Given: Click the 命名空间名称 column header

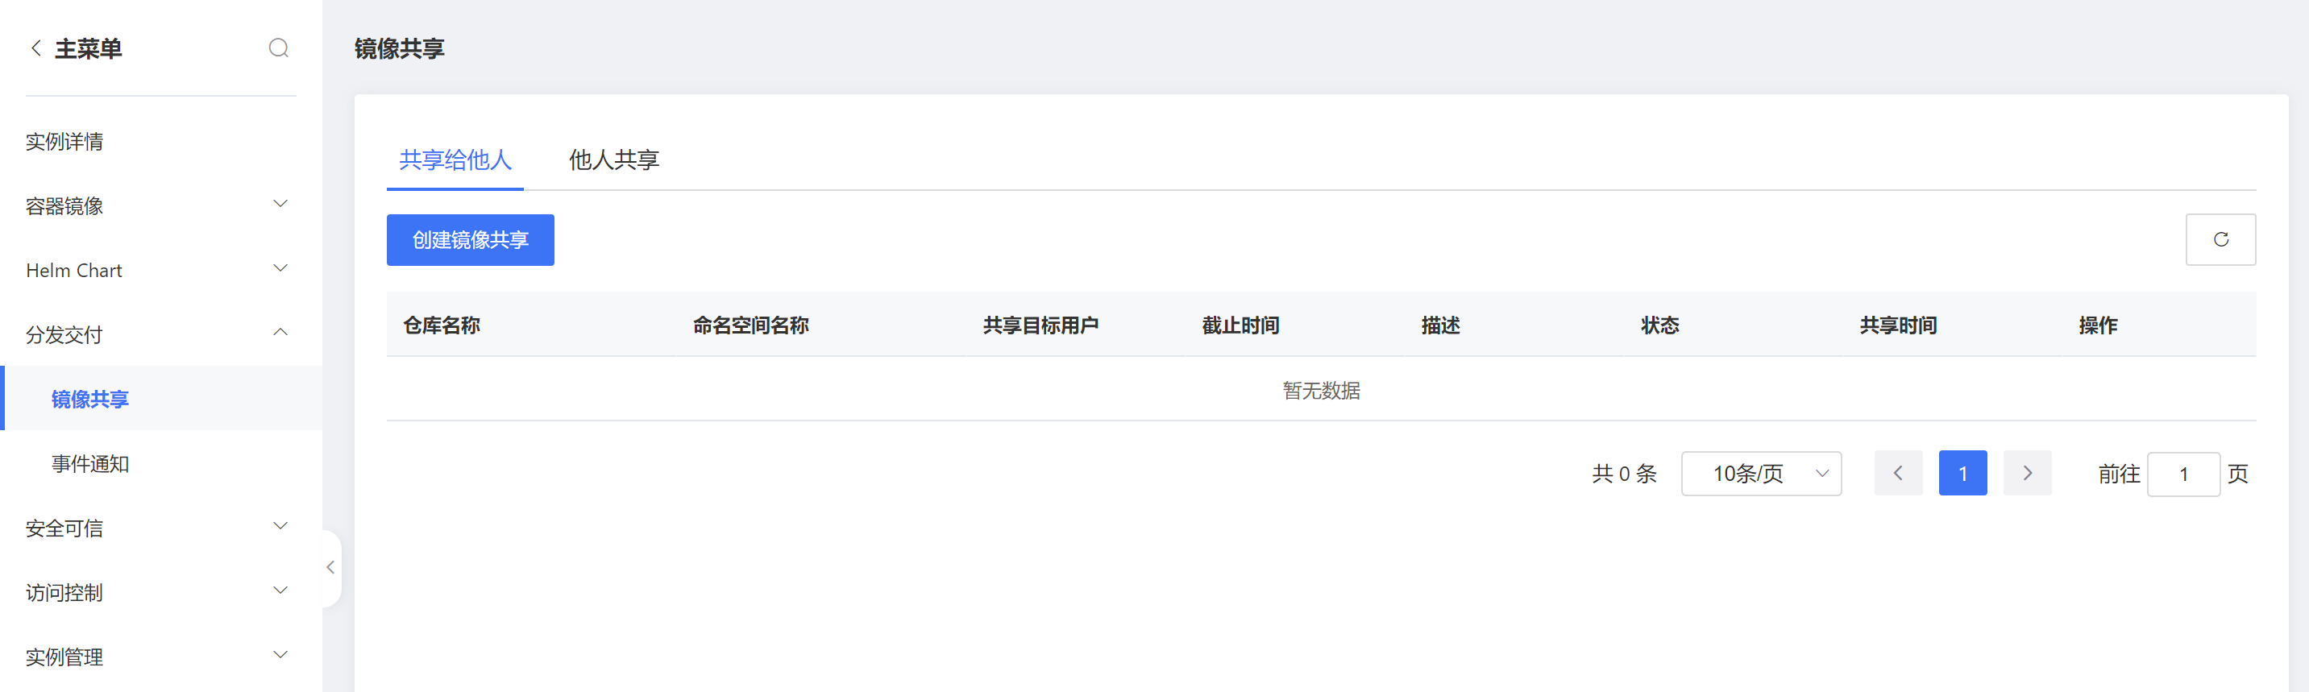Looking at the screenshot, I should [751, 325].
